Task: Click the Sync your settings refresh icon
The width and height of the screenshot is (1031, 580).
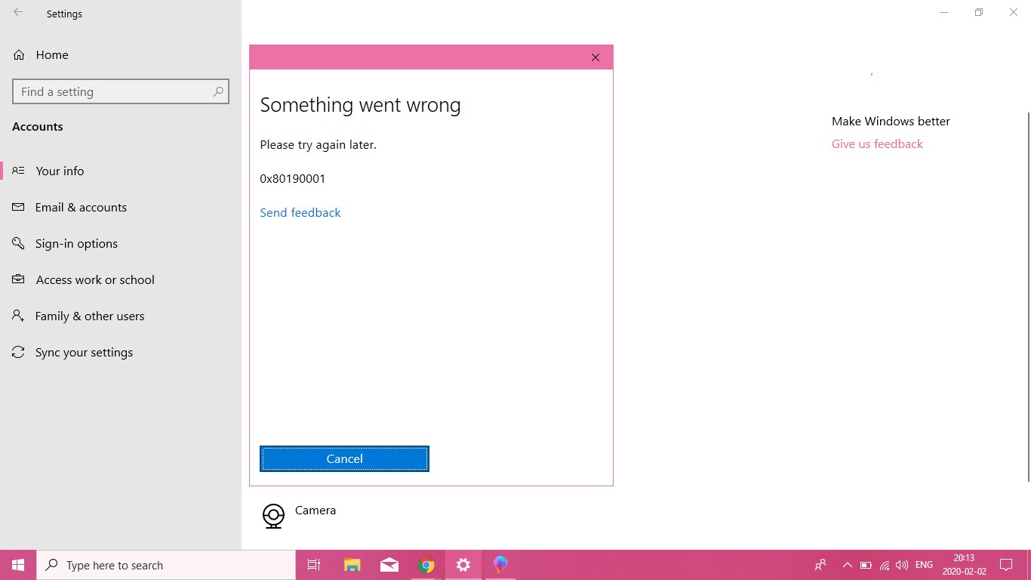Action: coord(18,352)
